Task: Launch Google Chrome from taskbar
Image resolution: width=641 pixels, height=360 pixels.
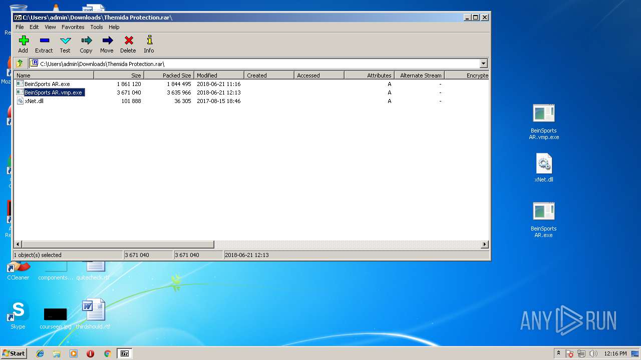Action: [x=107, y=353]
